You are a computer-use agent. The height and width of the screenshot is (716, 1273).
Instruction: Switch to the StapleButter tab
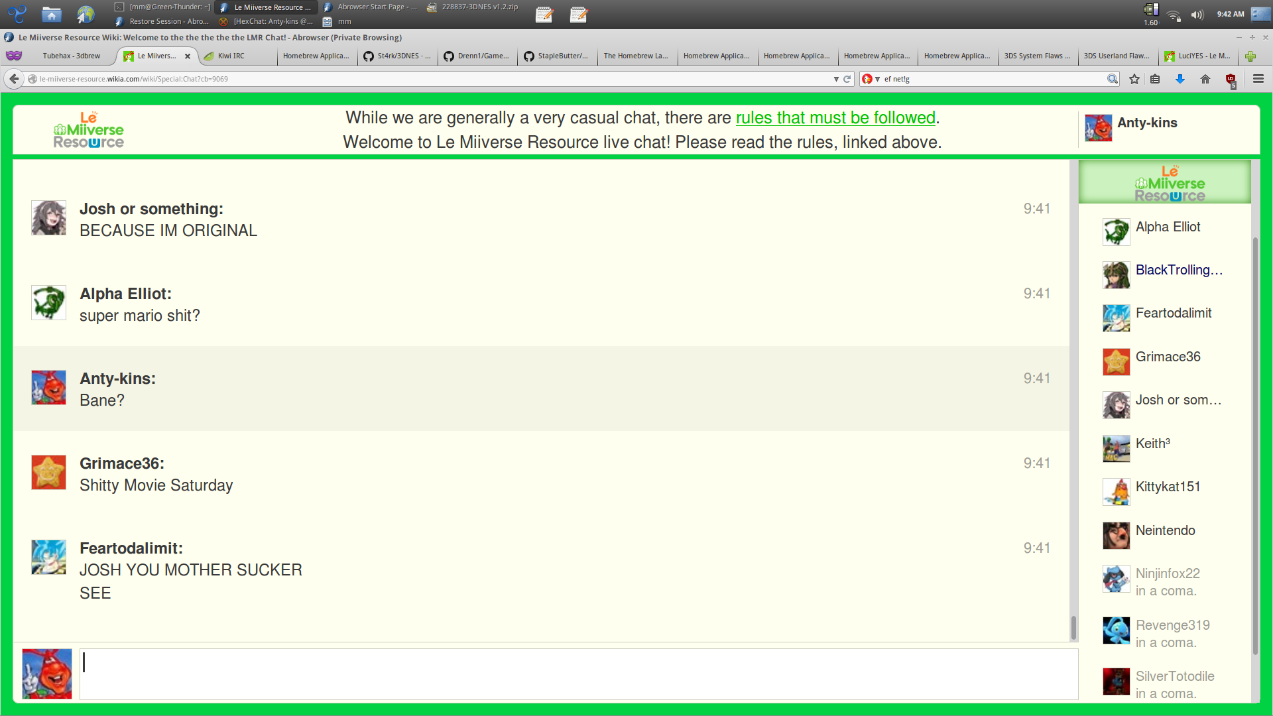(558, 56)
